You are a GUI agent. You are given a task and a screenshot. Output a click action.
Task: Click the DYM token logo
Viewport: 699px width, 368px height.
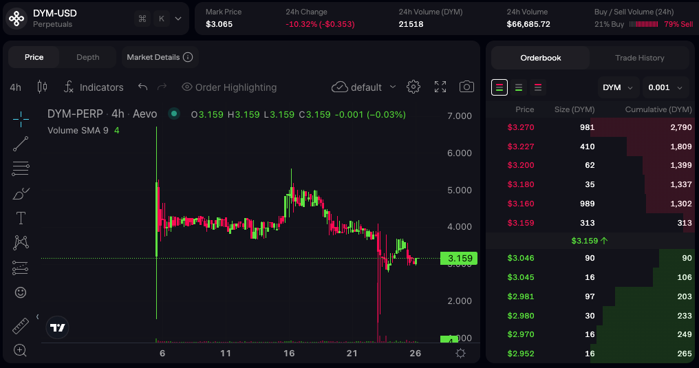(17, 19)
